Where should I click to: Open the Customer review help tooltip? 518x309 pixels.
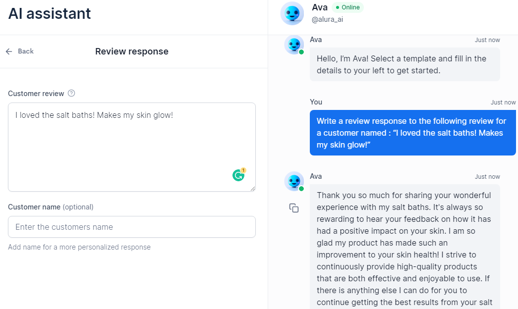(x=71, y=94)
